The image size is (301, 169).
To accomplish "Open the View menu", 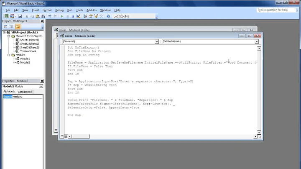I will pyautogui.click(x=25, y=10).
